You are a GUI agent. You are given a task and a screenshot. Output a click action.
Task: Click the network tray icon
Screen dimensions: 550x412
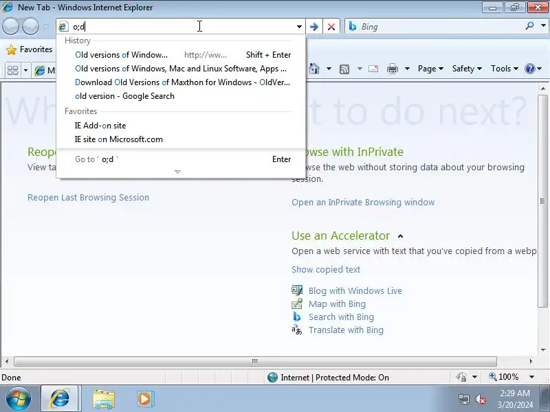[464, 399]
